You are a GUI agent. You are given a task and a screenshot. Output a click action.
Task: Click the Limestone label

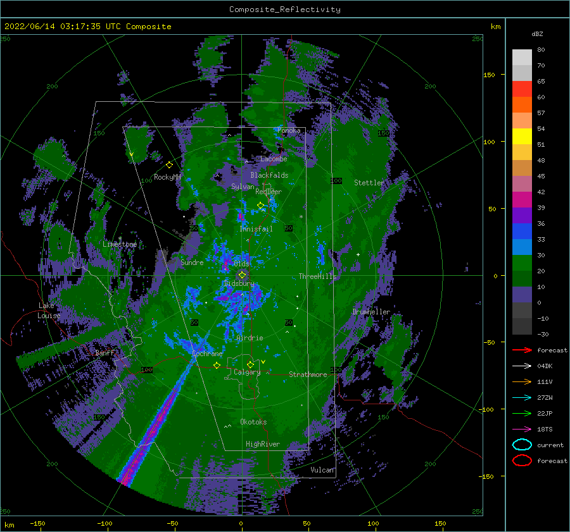click(120, 244)
